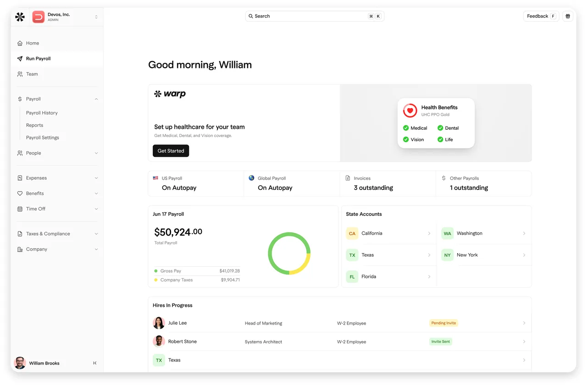Click the Company building icon
Viewport: 587px width, 386px height.
[20, 249]
